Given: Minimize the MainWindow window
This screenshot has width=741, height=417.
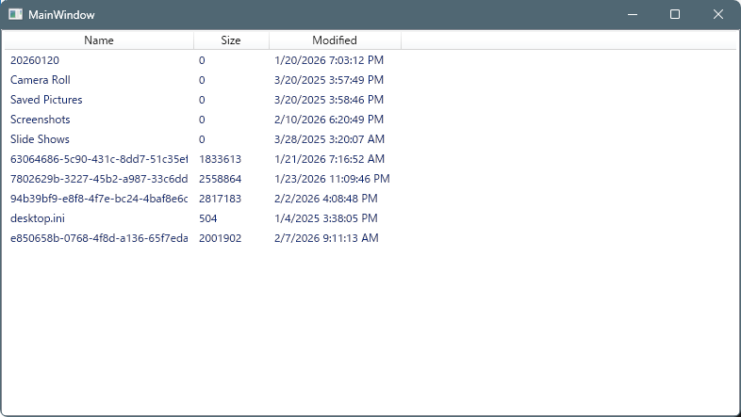Looking at the screenshot, I should pyautogui.click(x=632, y=15).
